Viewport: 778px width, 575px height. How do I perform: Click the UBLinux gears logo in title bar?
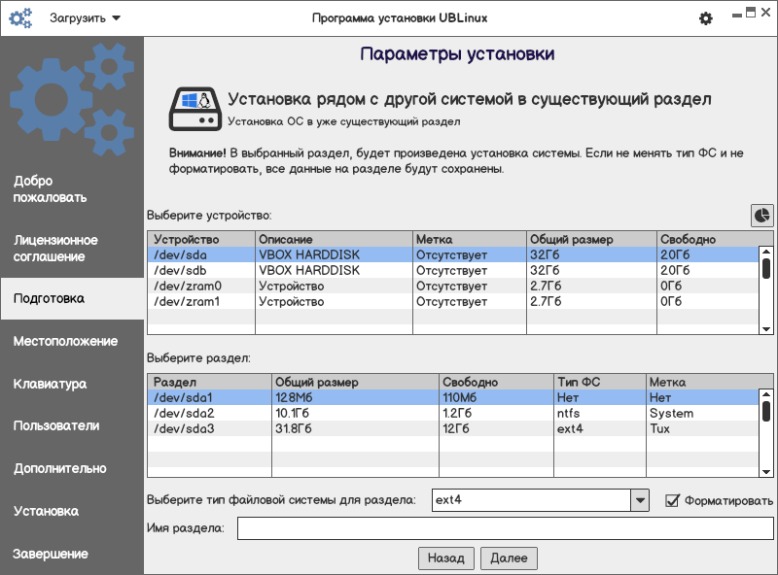click(x=20, y=18)
